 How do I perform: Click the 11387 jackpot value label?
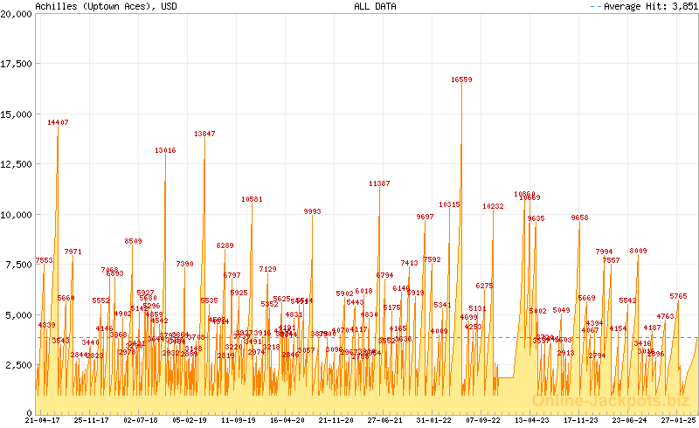[379, 183]
